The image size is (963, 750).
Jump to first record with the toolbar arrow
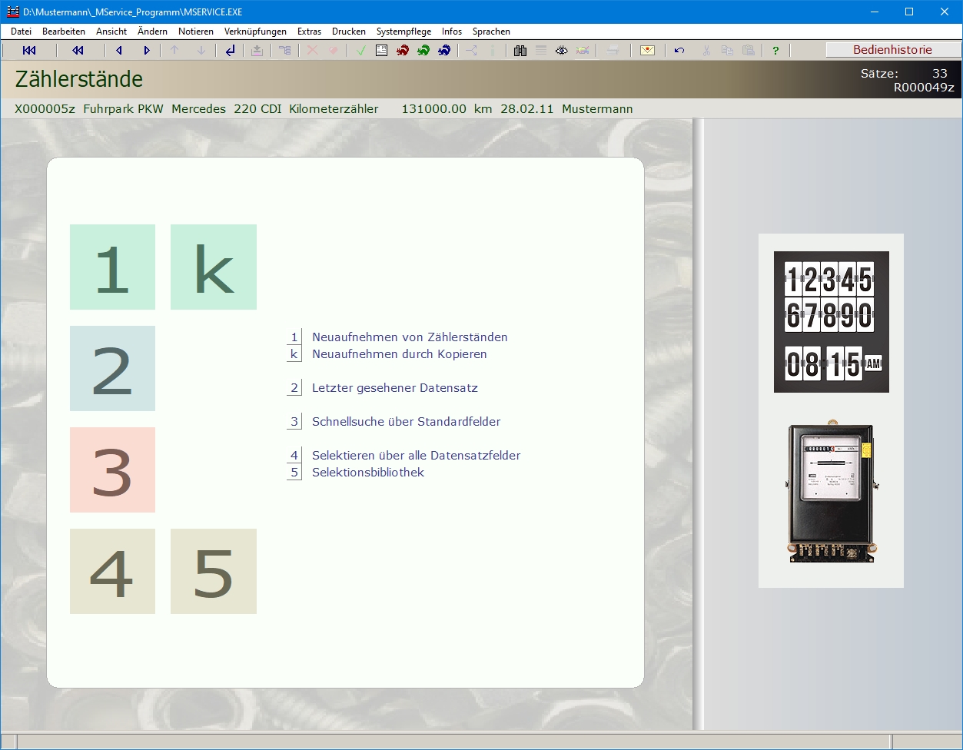[29, 51]
